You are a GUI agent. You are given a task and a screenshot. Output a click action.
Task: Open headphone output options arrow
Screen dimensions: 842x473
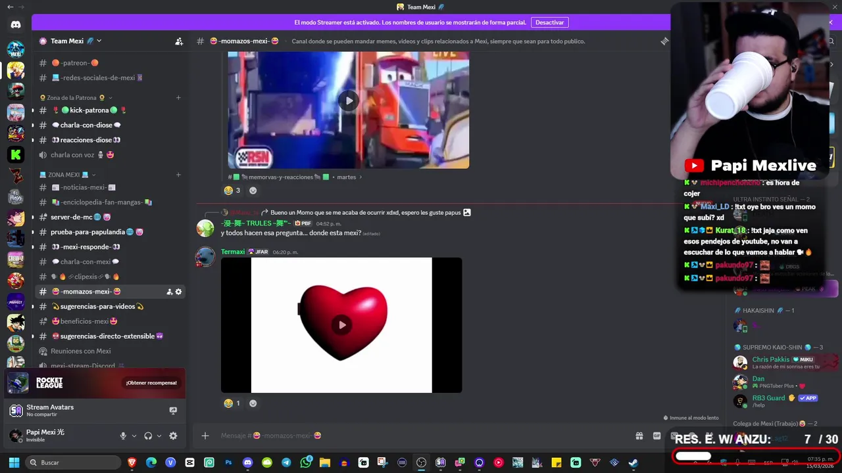click(159, 436)
